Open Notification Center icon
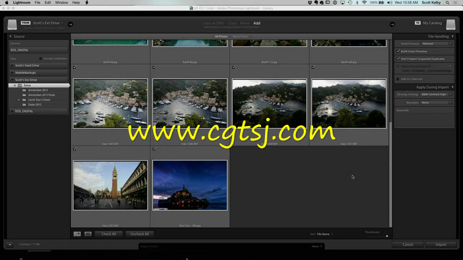The height and width of the screenshot is (260, 463). point(455,3)
